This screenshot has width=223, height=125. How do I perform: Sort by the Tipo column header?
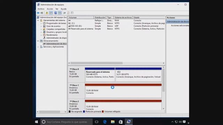[110, 17]
